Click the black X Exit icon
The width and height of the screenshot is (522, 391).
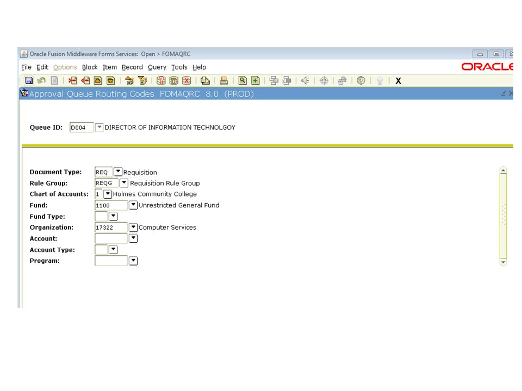click(398, 81)
